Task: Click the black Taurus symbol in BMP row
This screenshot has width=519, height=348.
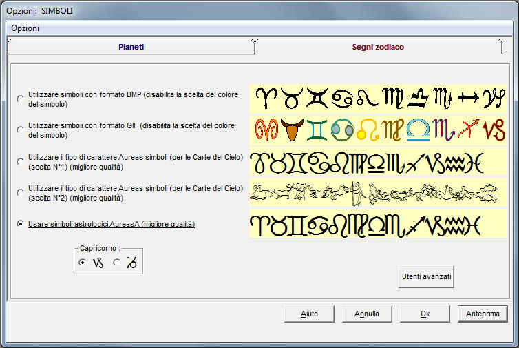Action: 291,98
